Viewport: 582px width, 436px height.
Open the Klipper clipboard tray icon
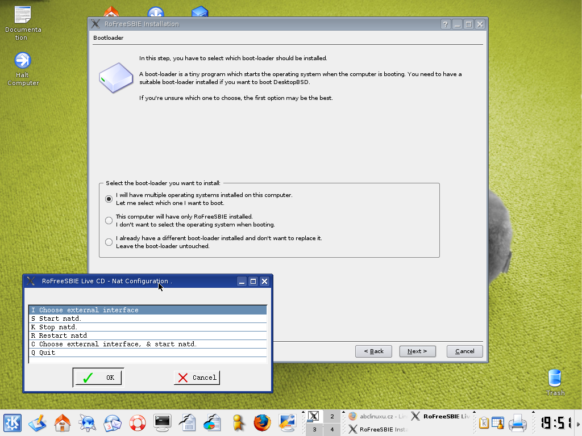pyautogui.click(x=484, y=422)
